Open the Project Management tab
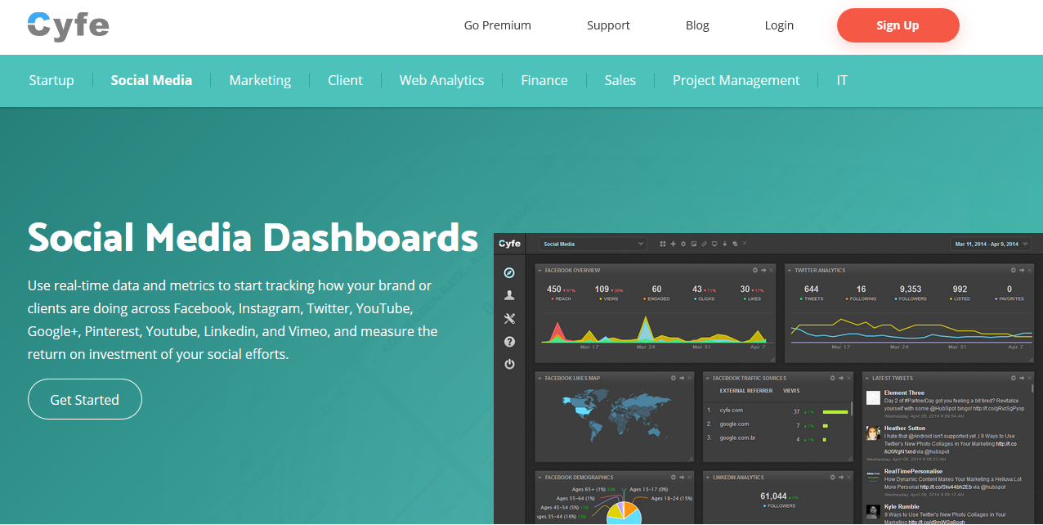This screenshot has height=525, width=1043. pyautogui.click(x=736, y=80)
